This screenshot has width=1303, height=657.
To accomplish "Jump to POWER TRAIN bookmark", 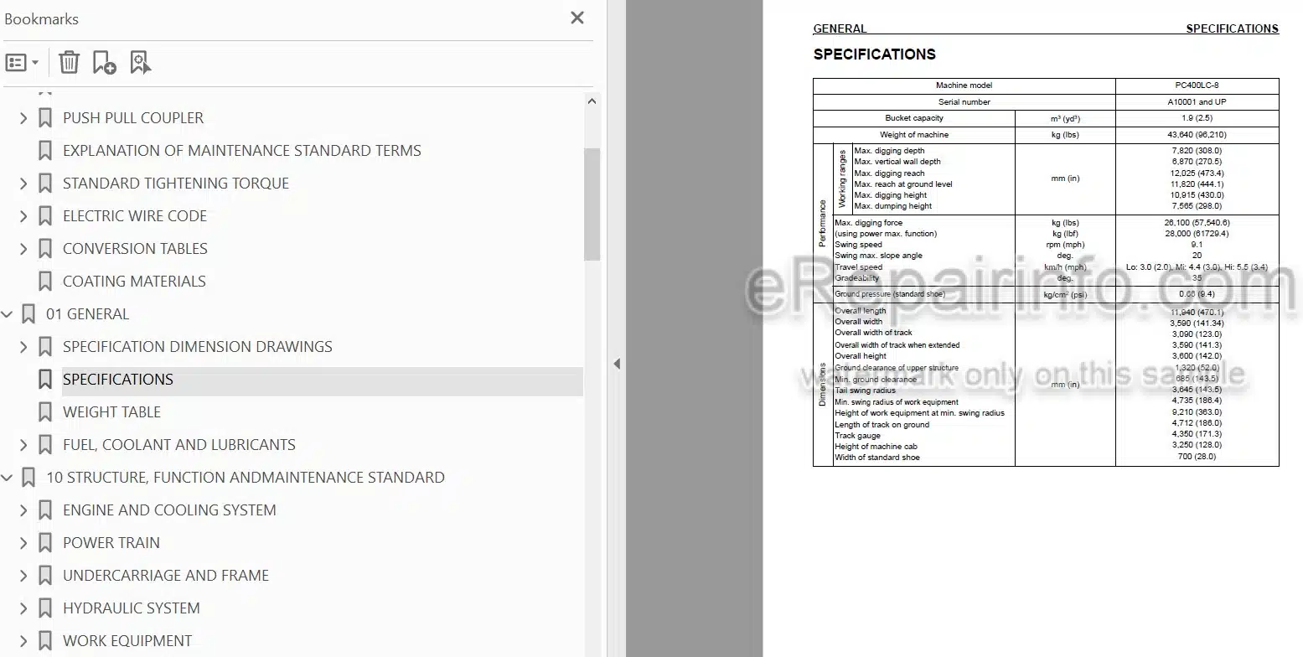I will (111, 543).
